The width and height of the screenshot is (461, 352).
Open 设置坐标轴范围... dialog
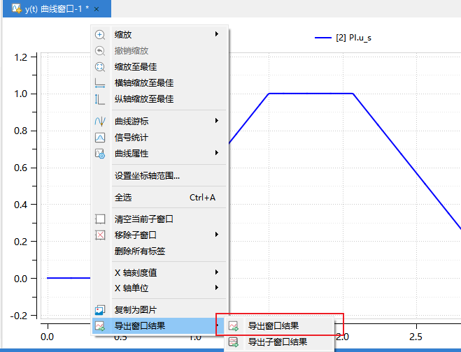[160, 176]
